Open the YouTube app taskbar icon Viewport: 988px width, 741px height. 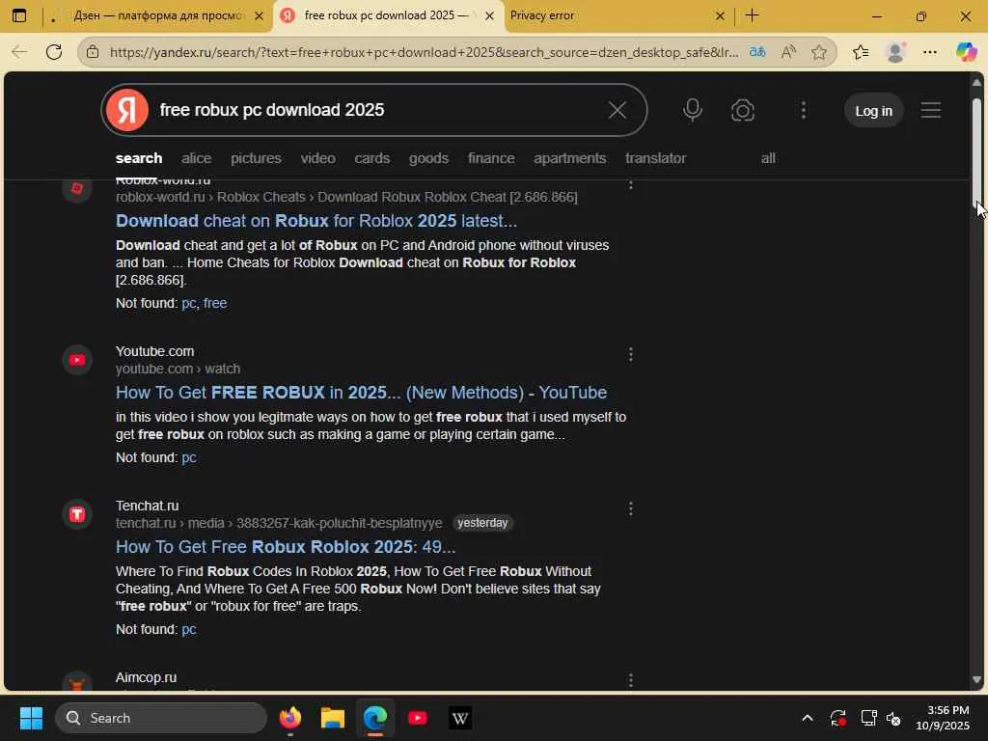[417, 718]
